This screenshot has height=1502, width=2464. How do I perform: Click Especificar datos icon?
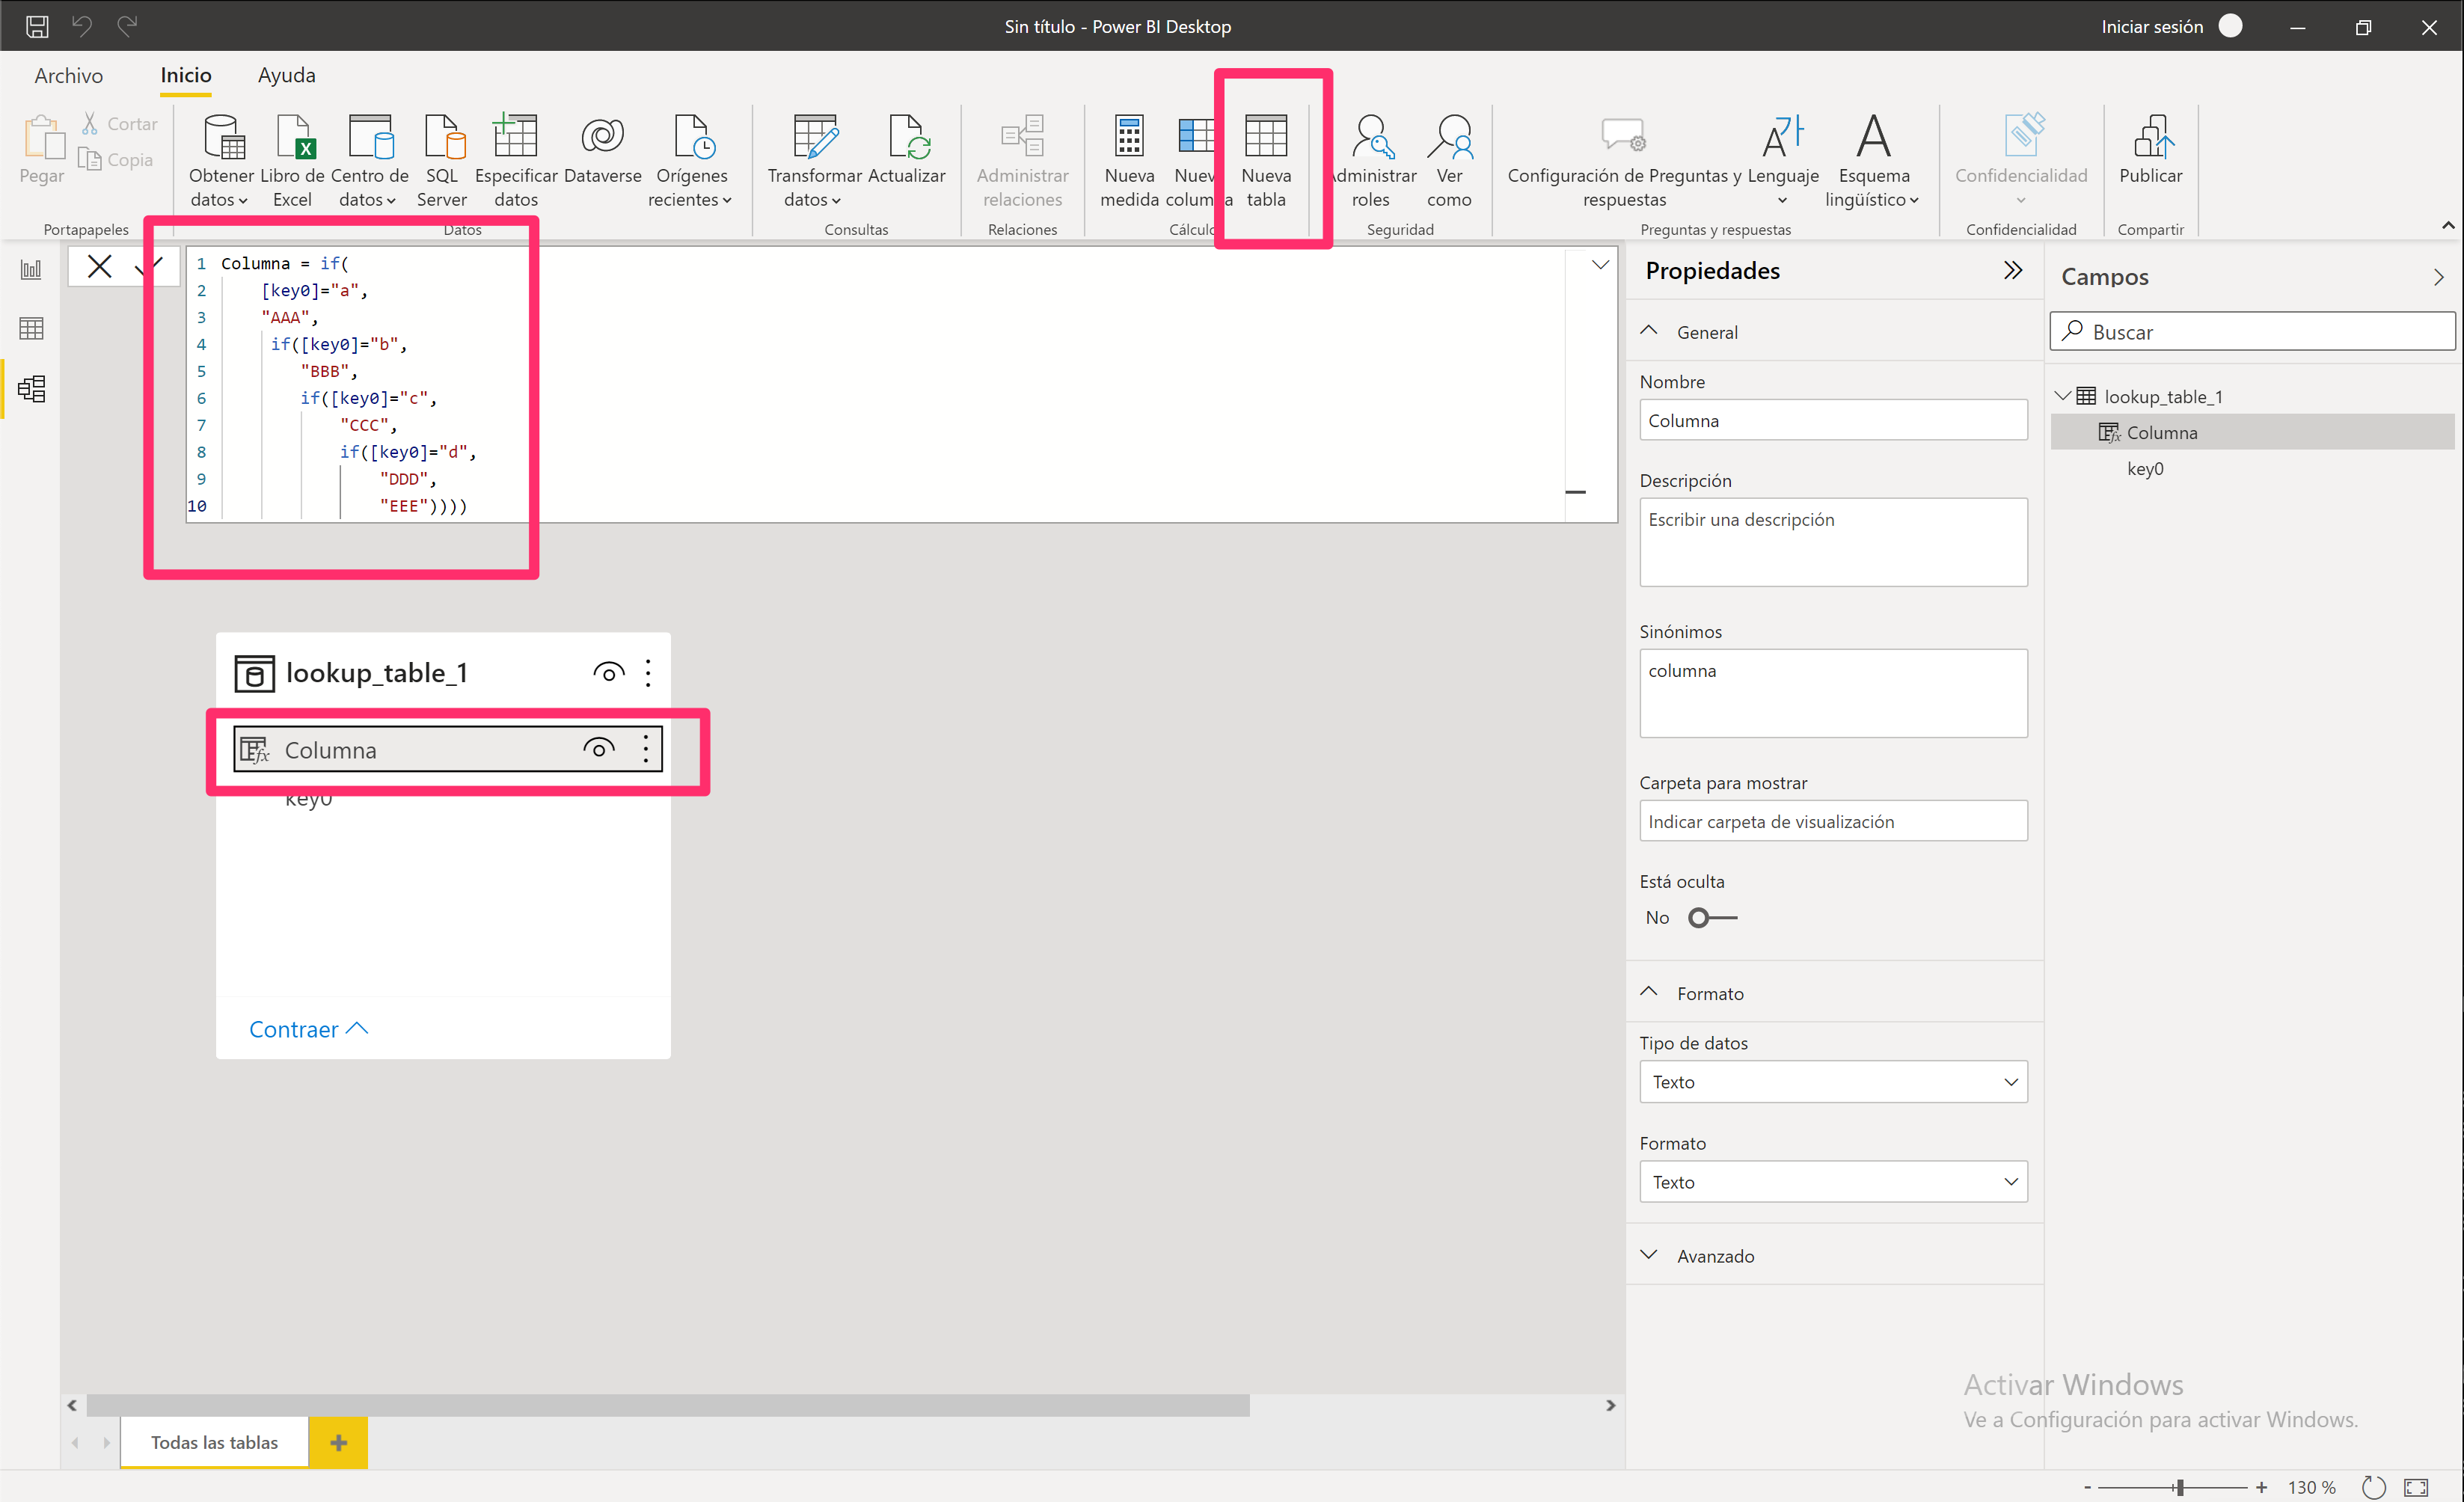click(516, 136)
